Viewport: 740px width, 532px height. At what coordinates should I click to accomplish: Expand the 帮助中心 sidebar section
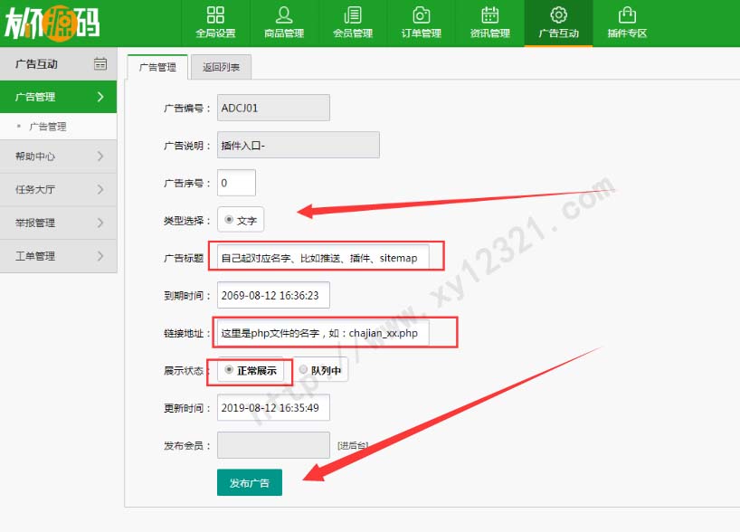pyautogui.click(x=59, y=157)
